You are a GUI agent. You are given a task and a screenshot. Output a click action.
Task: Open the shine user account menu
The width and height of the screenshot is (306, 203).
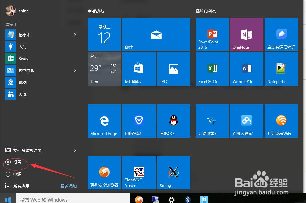17,11
